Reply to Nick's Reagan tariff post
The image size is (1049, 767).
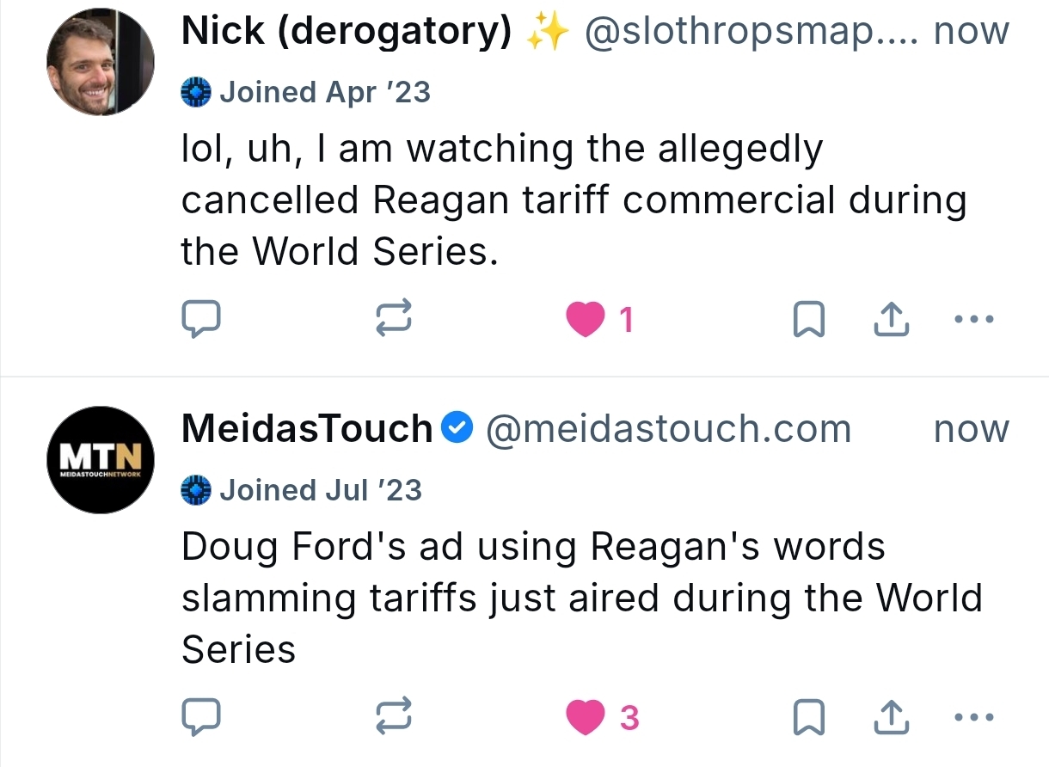(x=201, y=320)
